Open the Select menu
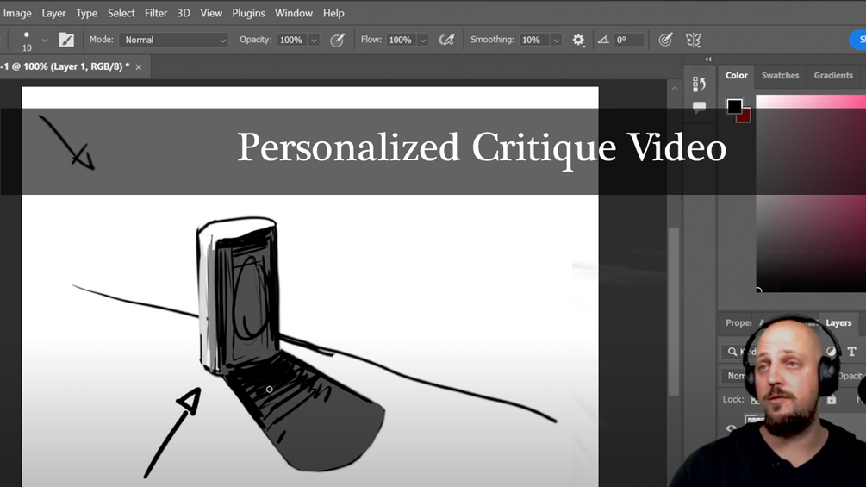 click(121, 13)
